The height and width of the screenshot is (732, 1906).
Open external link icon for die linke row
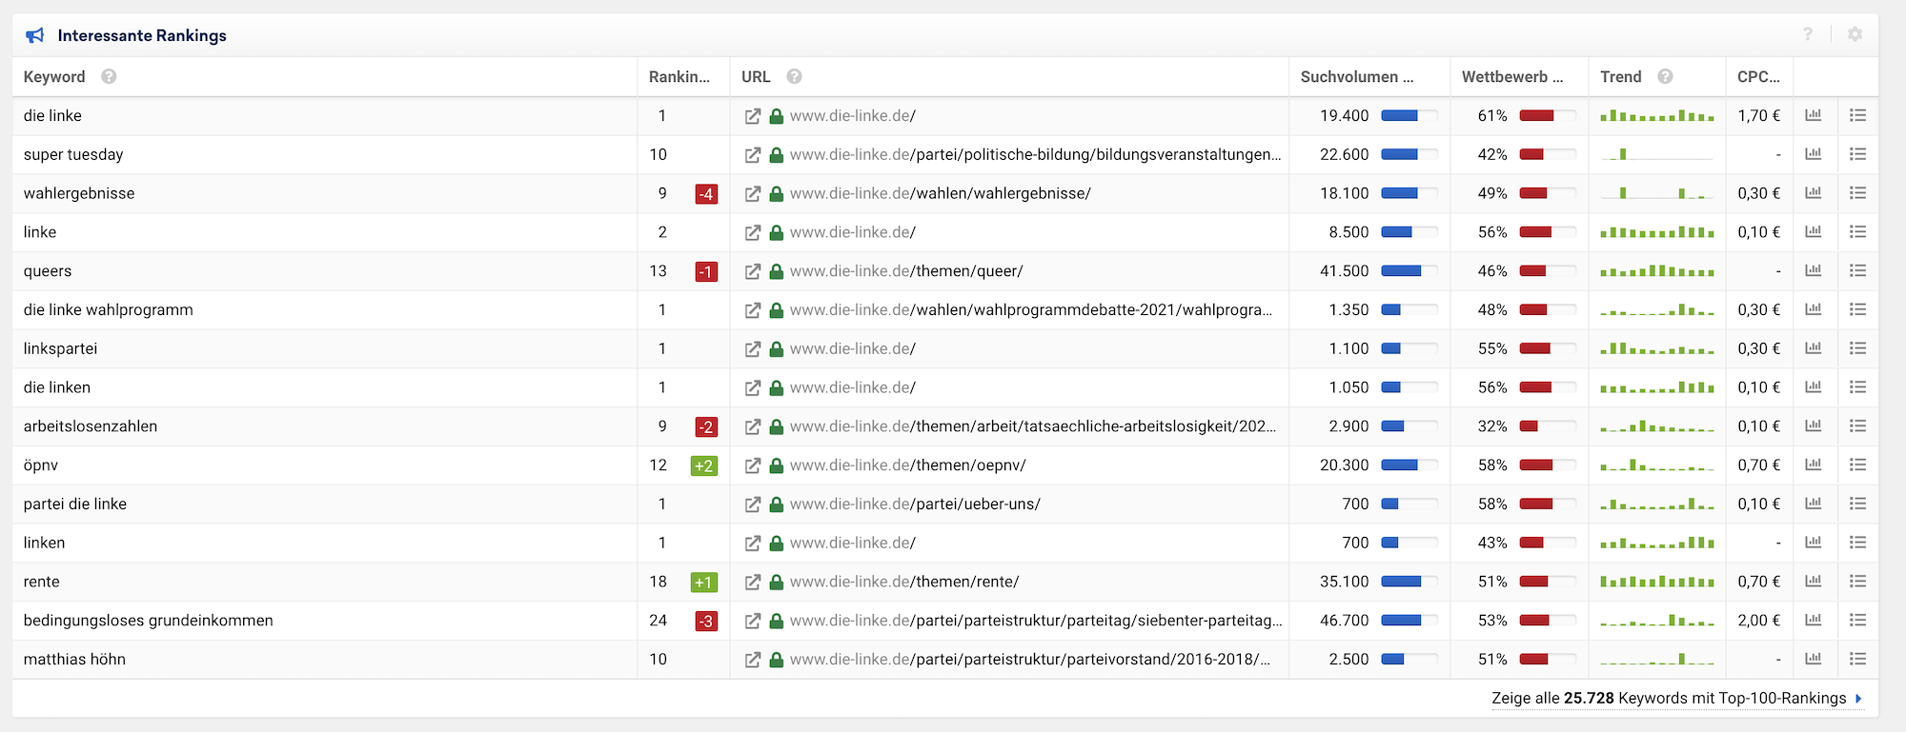point(752,116)
